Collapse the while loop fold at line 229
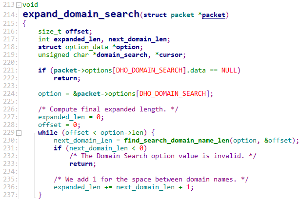The image size is (300, 199). [19, 133]
